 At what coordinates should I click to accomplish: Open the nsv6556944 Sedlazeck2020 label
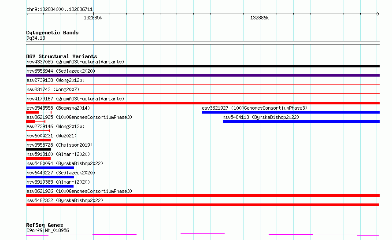pos(61,71)
